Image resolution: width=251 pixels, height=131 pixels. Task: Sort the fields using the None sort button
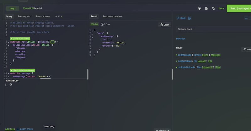(247, 49)
